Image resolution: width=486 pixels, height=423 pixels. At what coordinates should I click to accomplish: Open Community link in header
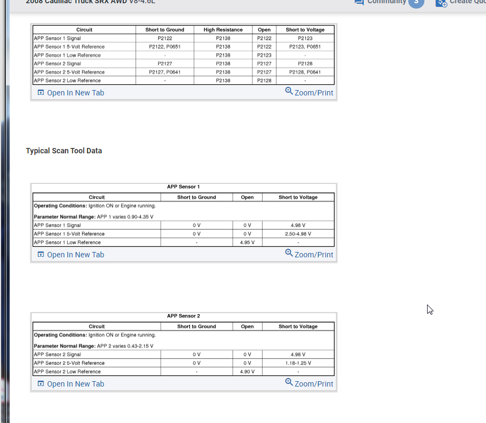[386, 2]
